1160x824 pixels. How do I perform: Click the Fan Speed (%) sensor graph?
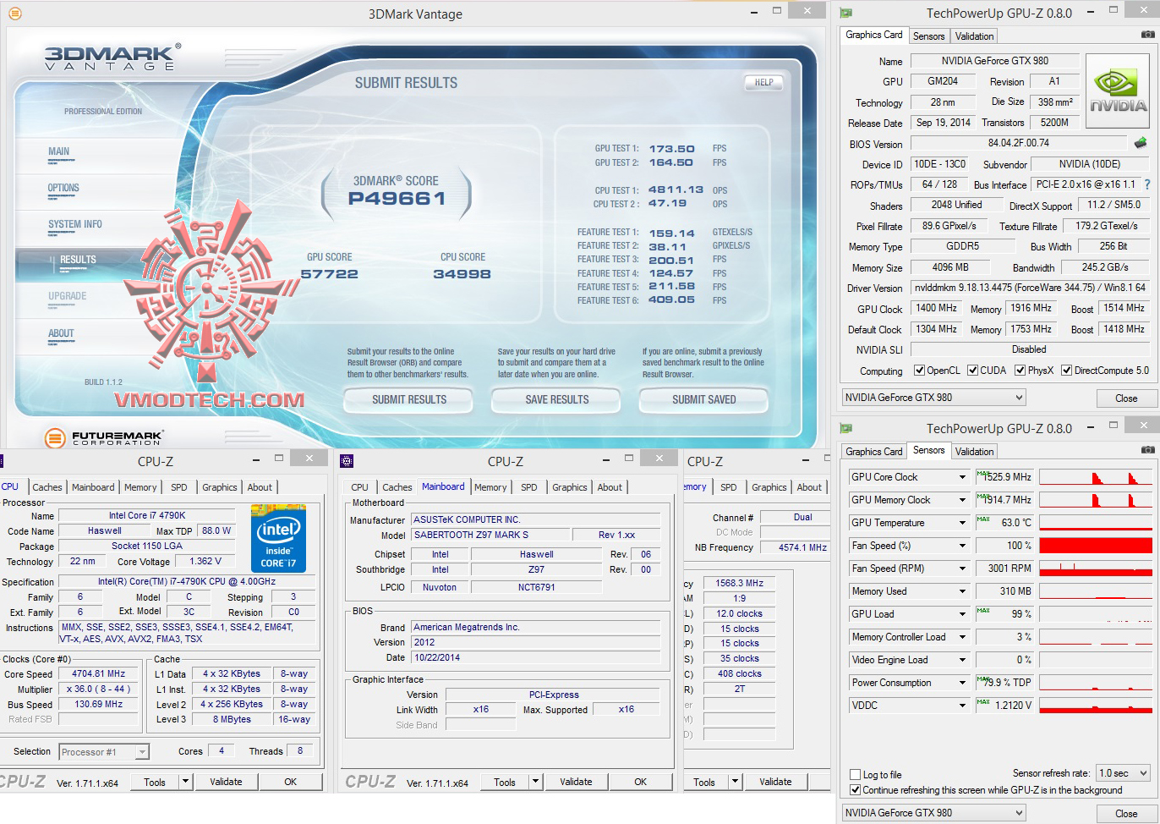pos(1096,546)
